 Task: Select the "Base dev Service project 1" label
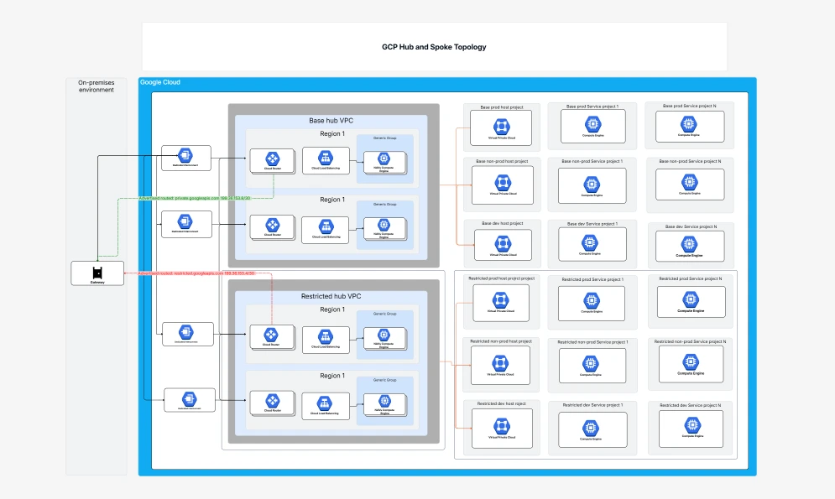tap(592, 224)
